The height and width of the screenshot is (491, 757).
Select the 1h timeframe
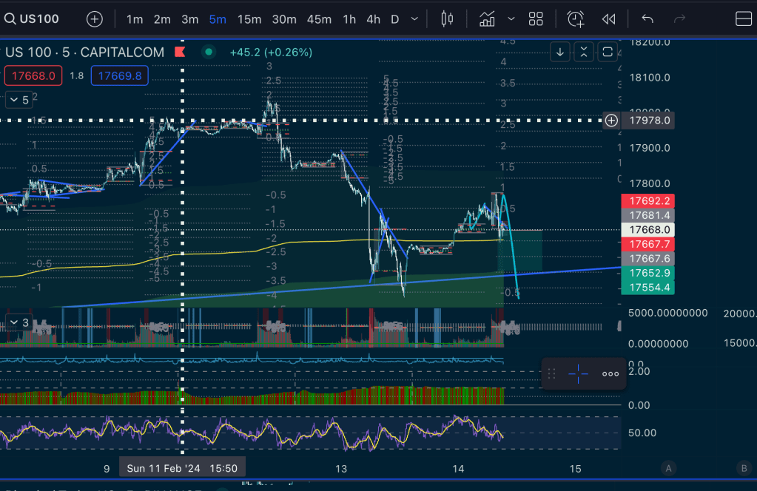(349, 19)
